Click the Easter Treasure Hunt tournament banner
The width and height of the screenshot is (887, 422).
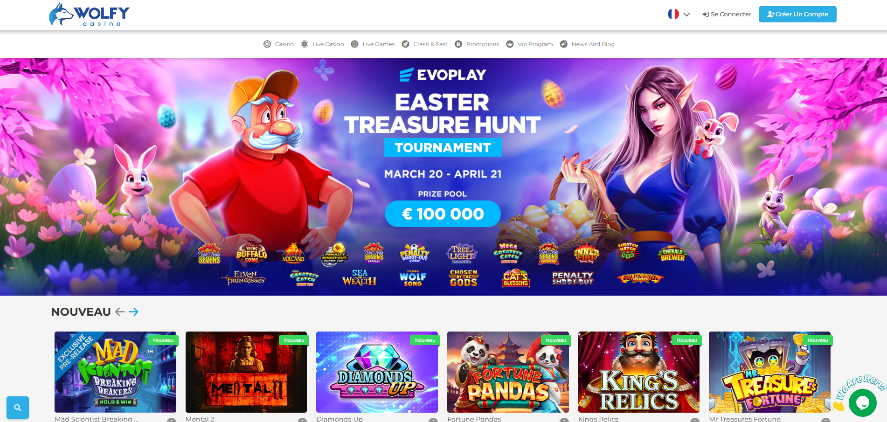[x=443, y=177]
